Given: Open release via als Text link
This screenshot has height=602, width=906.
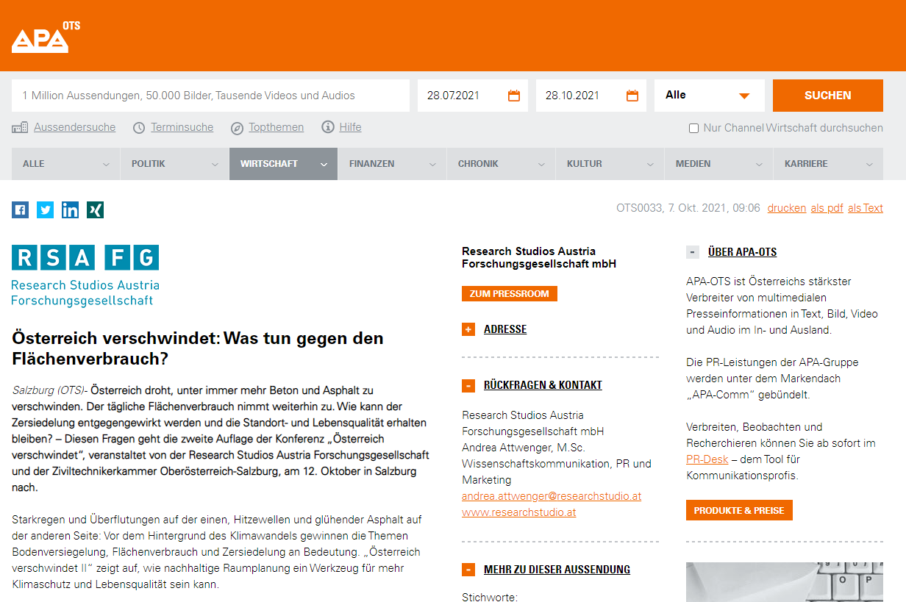Looking at the screenshot, I should [866, 208].
